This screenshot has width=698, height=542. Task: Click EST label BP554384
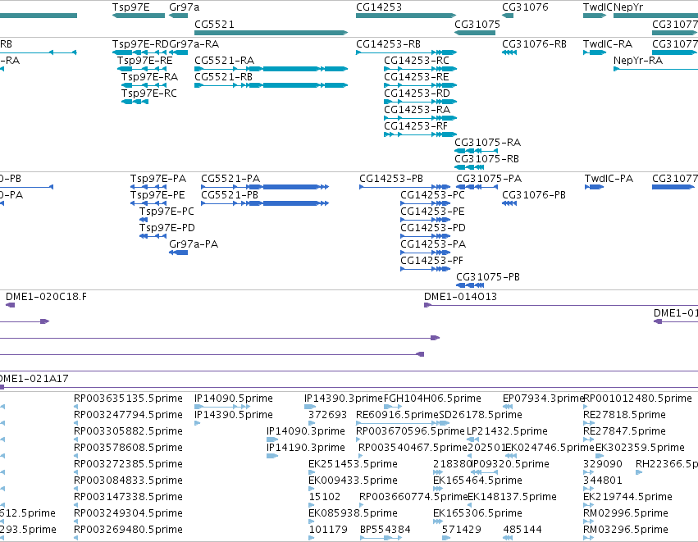[x=385, y=530]
